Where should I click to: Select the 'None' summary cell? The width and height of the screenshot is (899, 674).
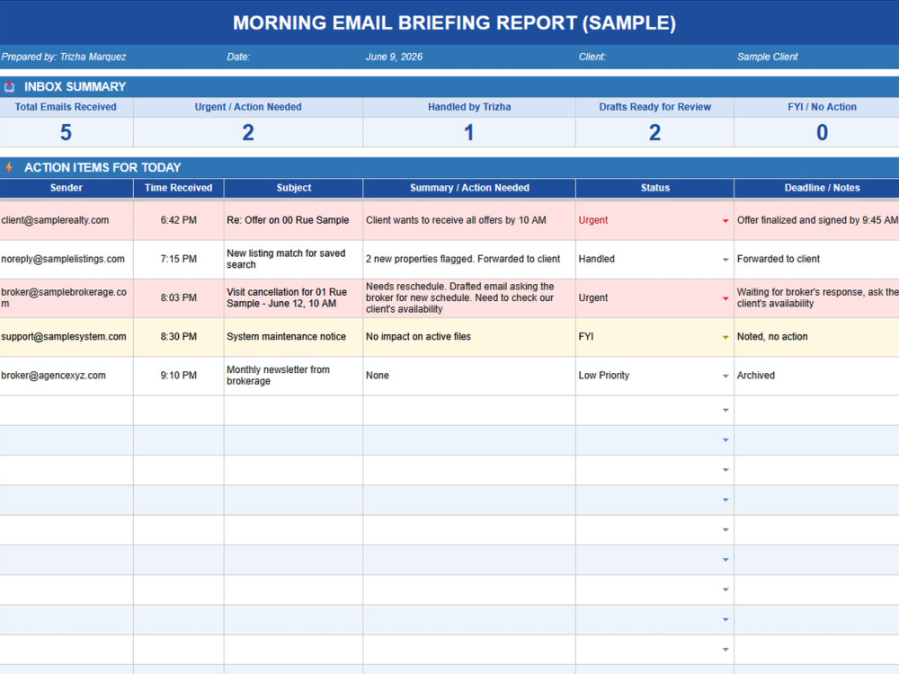click(469, 376)
